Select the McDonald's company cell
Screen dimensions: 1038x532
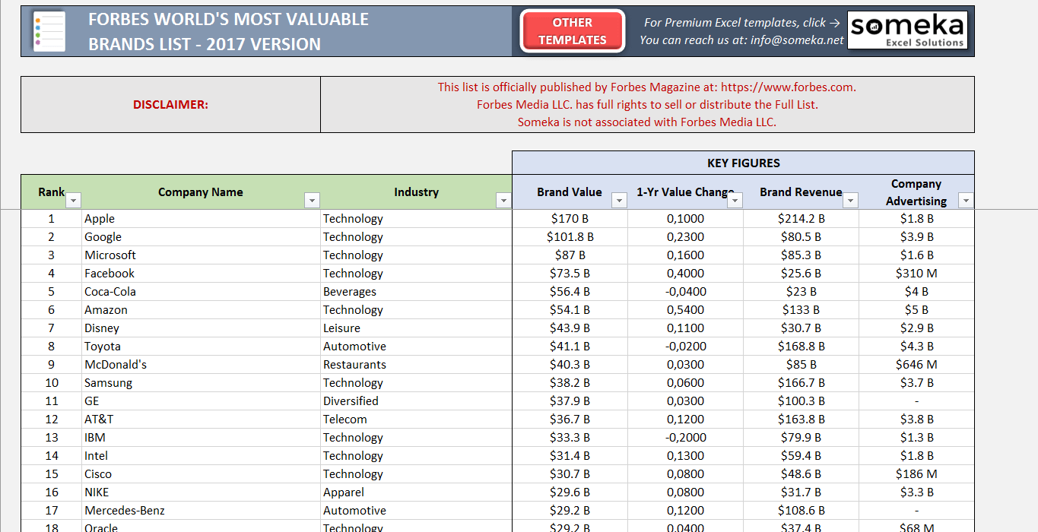(x=201, y=365)
